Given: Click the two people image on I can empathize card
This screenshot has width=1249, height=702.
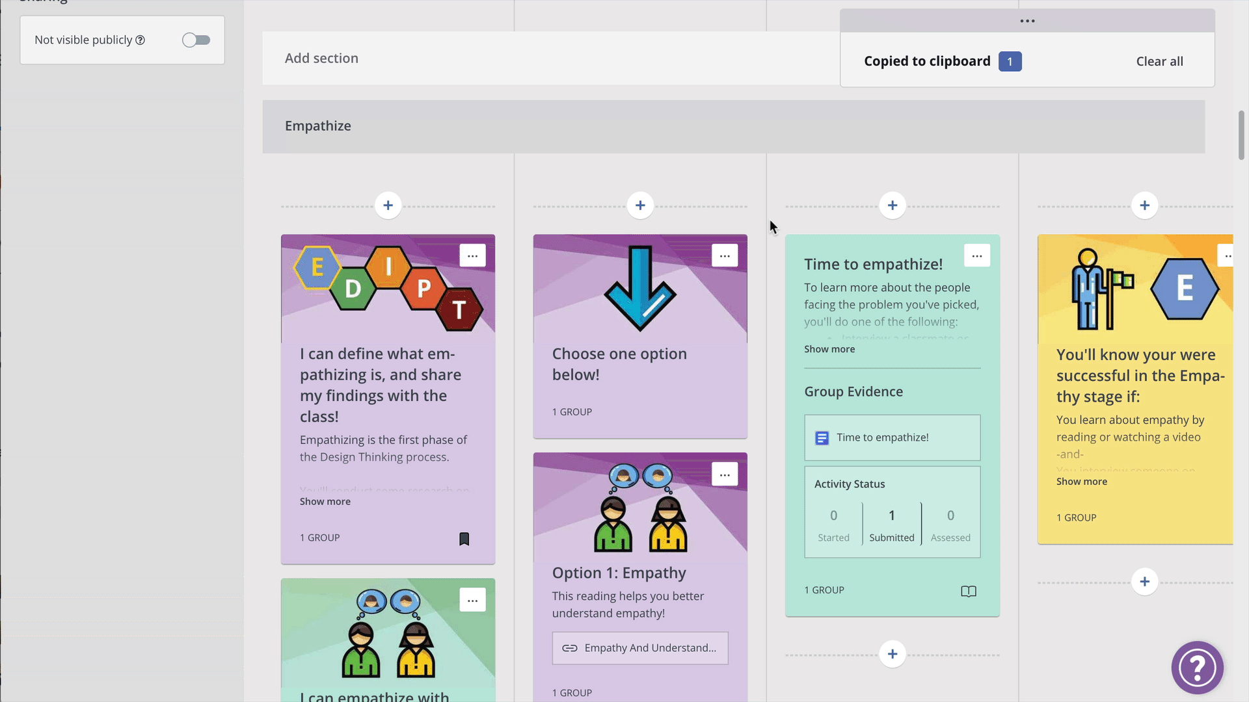Looking at the screenshot, I should coord(388,633).
